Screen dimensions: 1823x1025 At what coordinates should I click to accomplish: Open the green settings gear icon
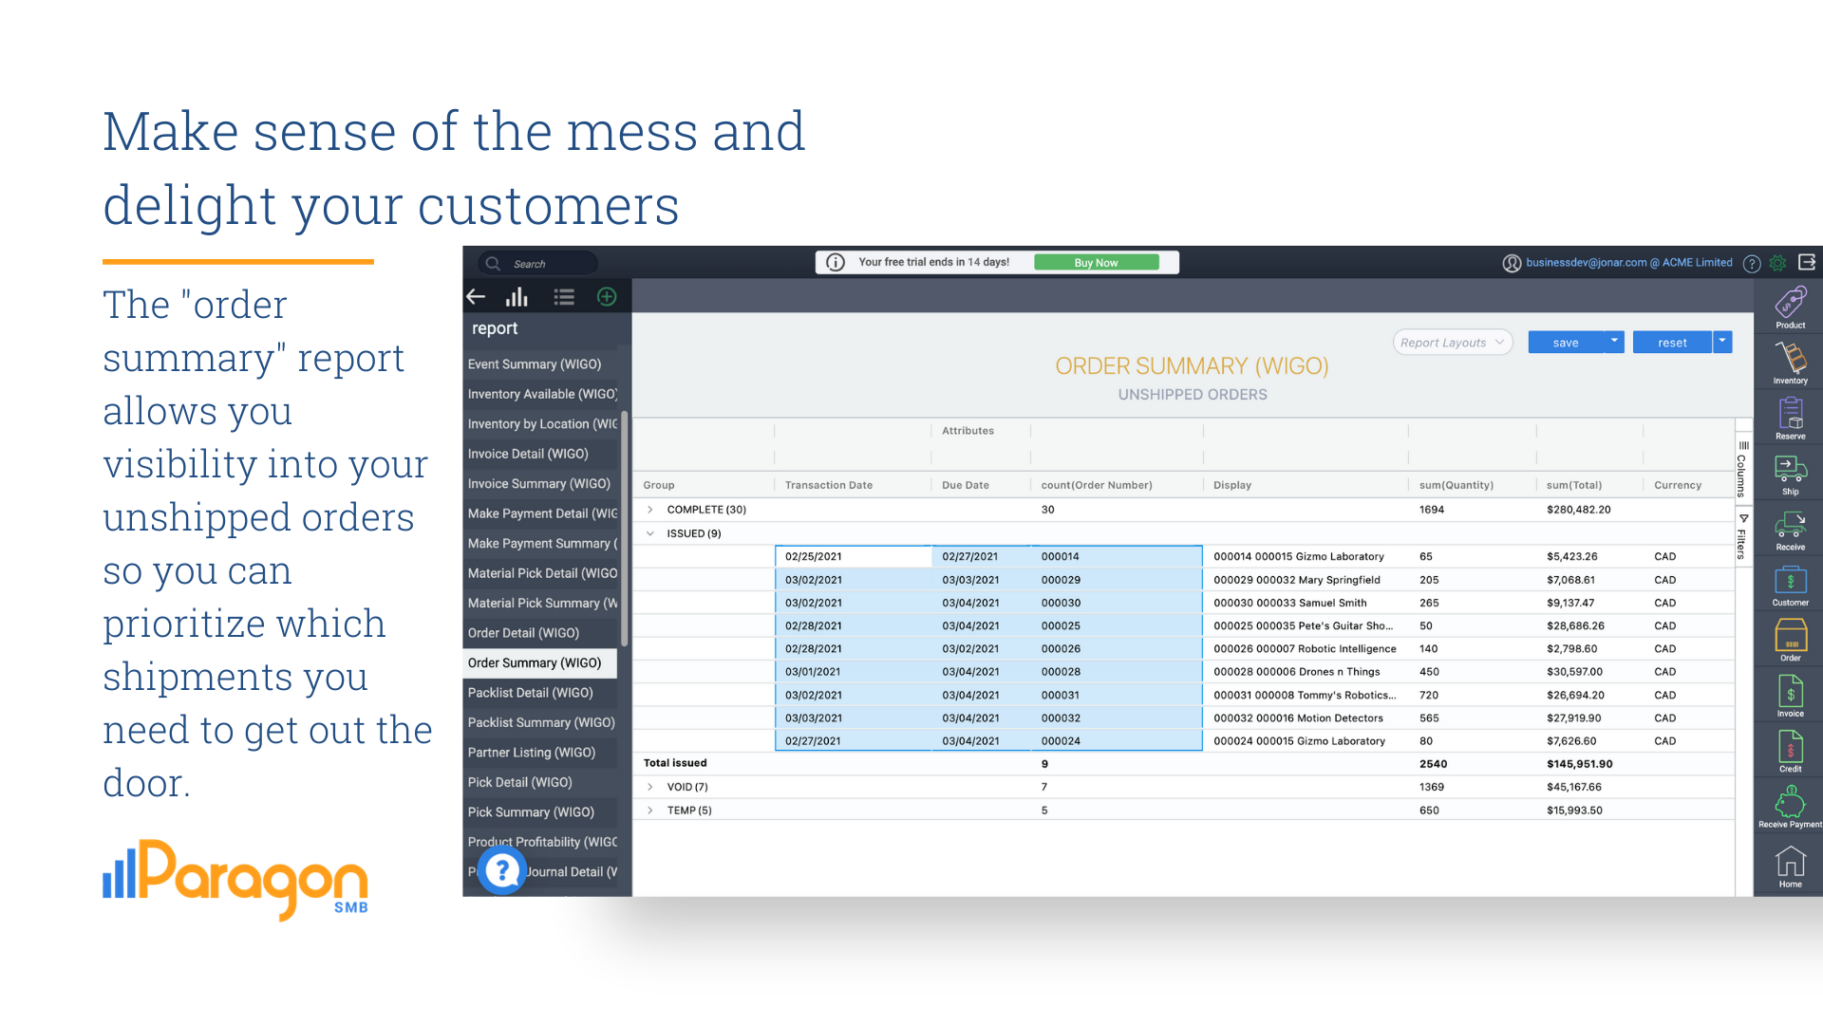(1778, 263)
